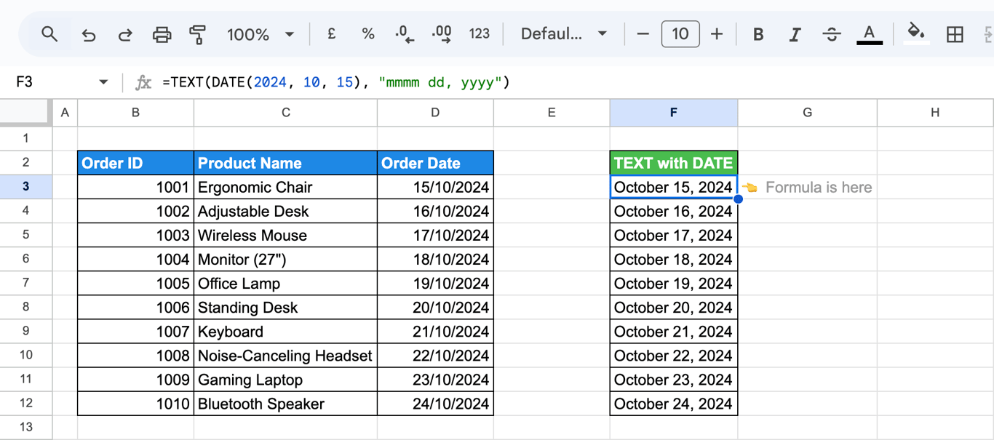Image resolution: width=994 pixels, height=440 pixels.
Task: Increase decimal places
Action: (x=441, y=34)
